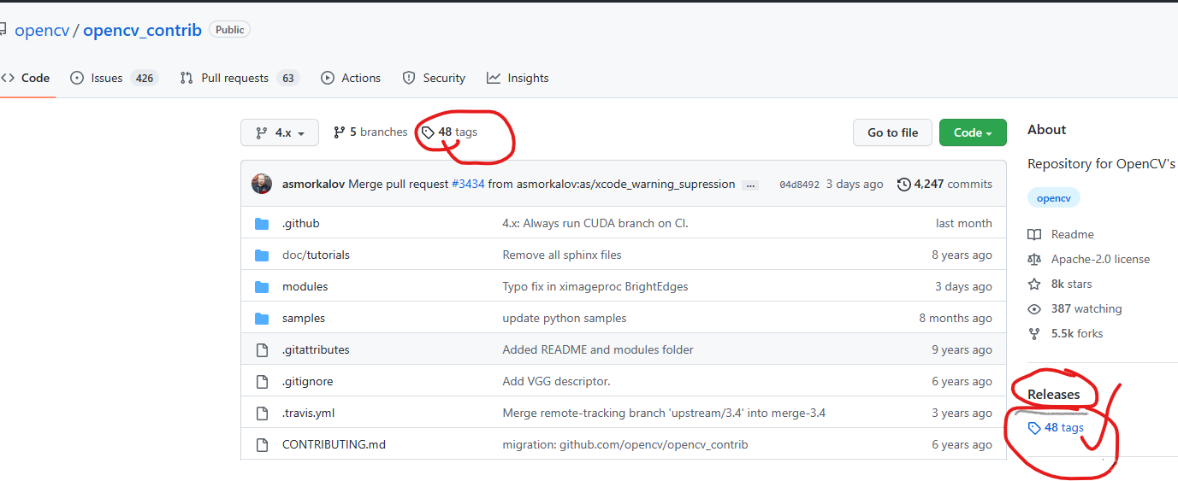Open the .travis.yml file name
Viewport: 1178px width, 481px height.
pyautogui.click(x=308, y=414)
